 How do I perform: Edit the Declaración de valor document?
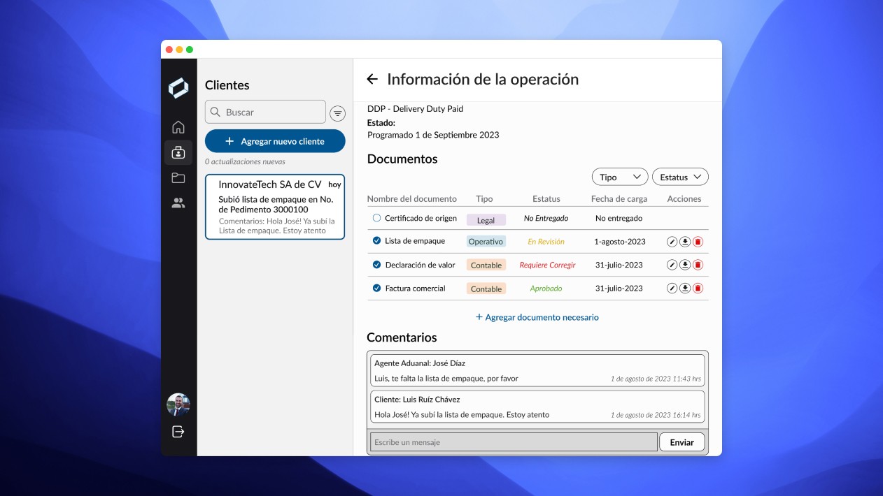pos(672,265)
